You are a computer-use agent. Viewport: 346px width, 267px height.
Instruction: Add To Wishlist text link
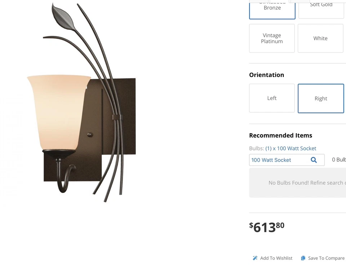(276, 258)
